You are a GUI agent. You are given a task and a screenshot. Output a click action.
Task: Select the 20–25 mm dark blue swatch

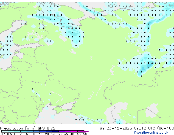[49, 131]
